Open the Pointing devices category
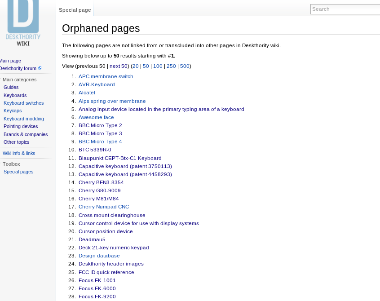 tap(21, 127)
